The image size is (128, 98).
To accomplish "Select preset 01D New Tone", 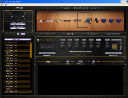I will pos(17,50).
